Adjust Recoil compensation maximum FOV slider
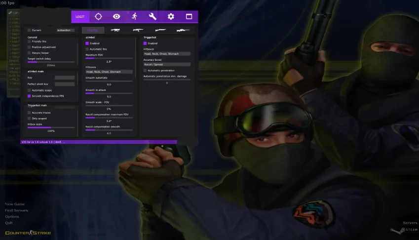 point(109,118)
